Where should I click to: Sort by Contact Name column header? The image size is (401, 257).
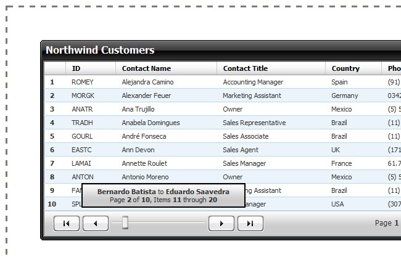[146, 68]
